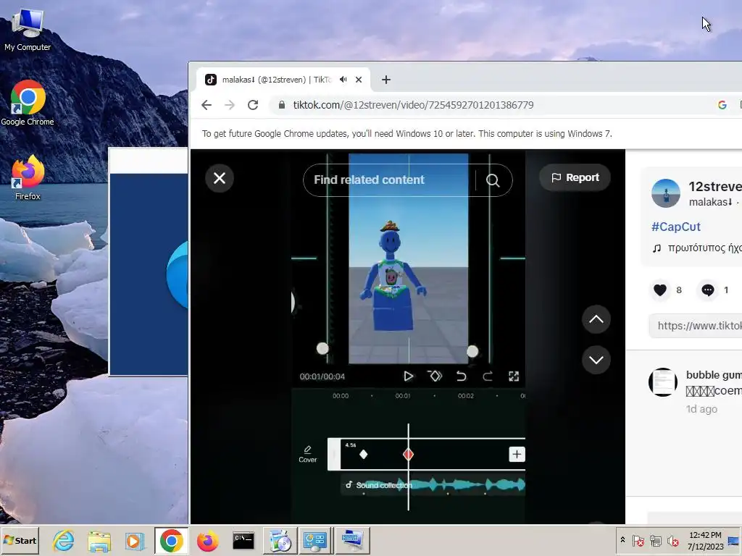Close the TikTok video viewer with X
Screen dimensions: 742x556
click(x=219, y=178)
